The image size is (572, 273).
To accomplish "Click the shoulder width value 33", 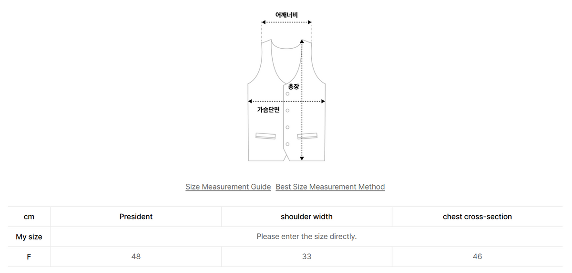I will 306,256.
